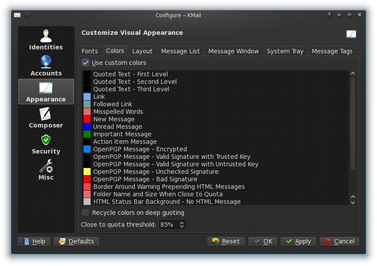Click the window context help question-mark icon
The height and width of the screenshot is (266, 377).
(x=329, y=15)
